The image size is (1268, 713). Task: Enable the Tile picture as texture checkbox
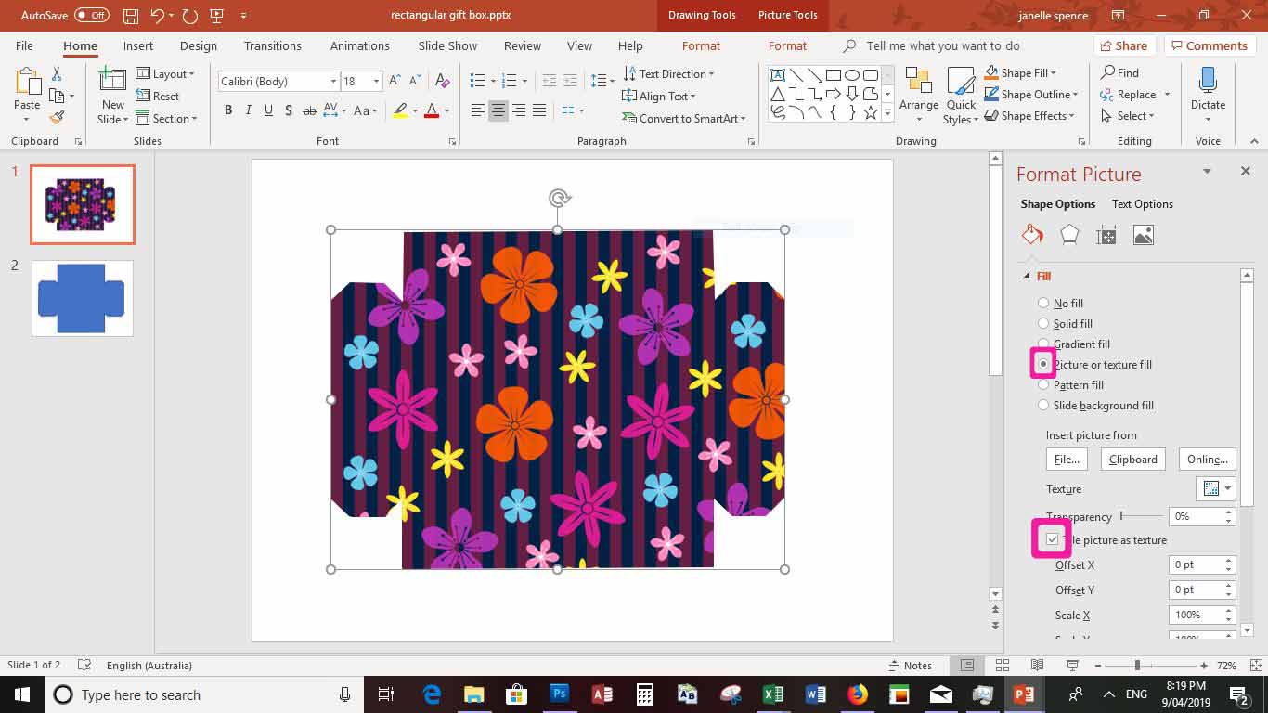1052,538
